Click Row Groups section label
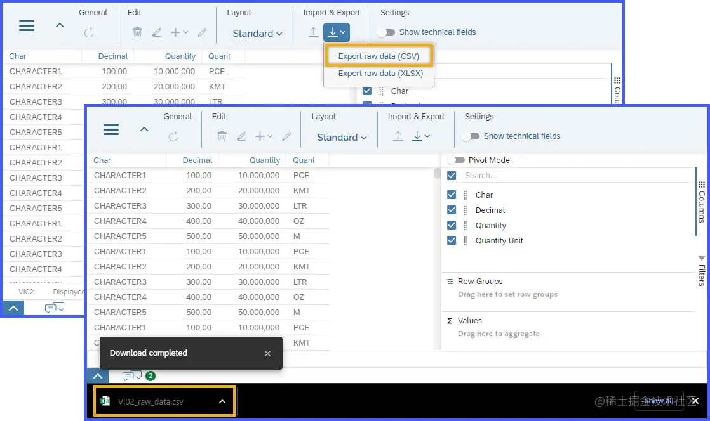The image size is (710, 421). [x=480, y=282]
